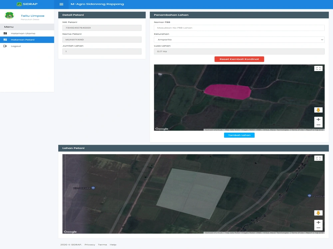Viewport: 333px width, 249px height.
Task: Click Google logo on Lahan Petani map
Action: pos(70,232)
